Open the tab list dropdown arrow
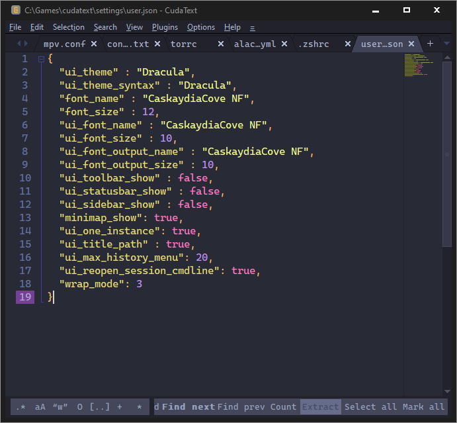The width and height of the screenshot is (457, 423). 446,44
